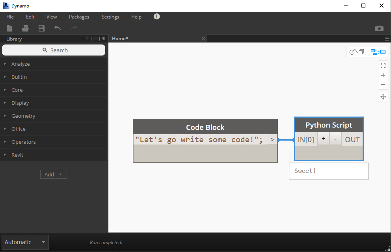Expand the Analyze library category
This screenshot has height=252, width=391.
(54, 64)
